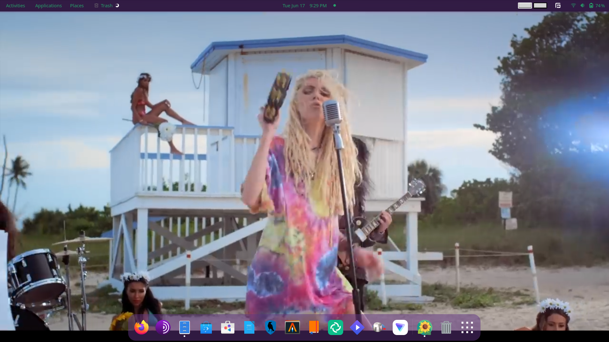Viewport: 609px width, 342px height.
Task: Switch to the first workspace thumbnail
Action: tap(525, 5)
